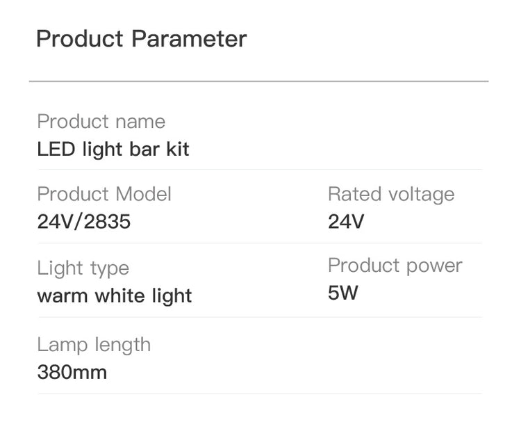Image resolution: width=521 pixels, height=429 pixels.
Task: Click the 'Light type' label
Action: point(83,268)
